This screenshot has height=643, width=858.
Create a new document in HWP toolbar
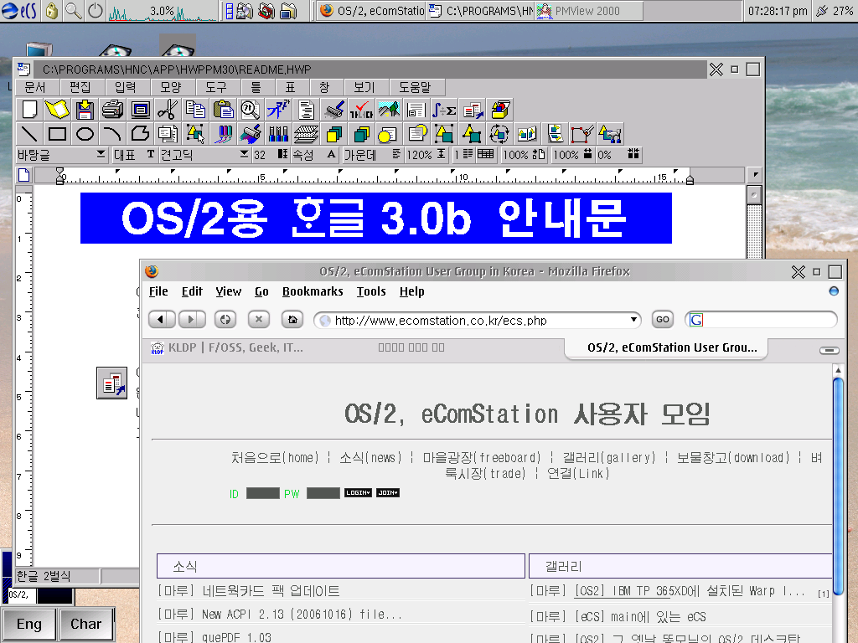click(29, 110)
